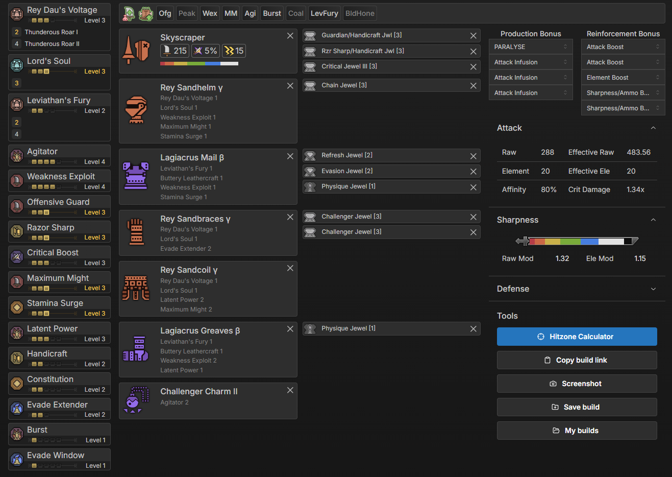Click the Thunderous Roar II set bonus row
Viewport: 672px width, 477px height.
click(x=59, y=44)
